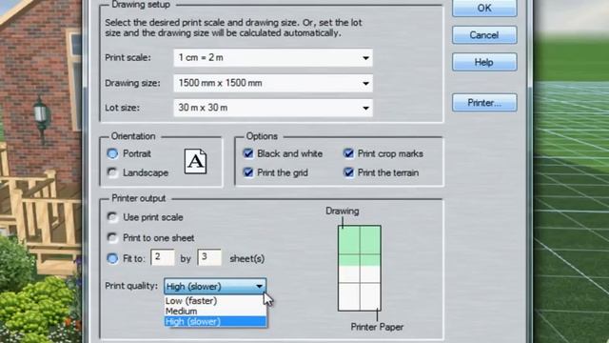
Task: Collapse the Print quality combo box
Action: tap(215, 287)
